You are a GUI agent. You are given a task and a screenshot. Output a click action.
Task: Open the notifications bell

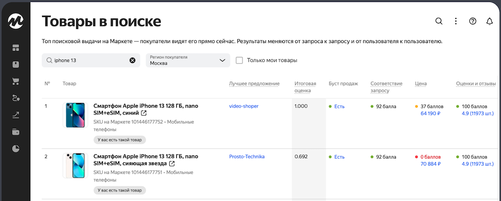click(x=489, y=21)
